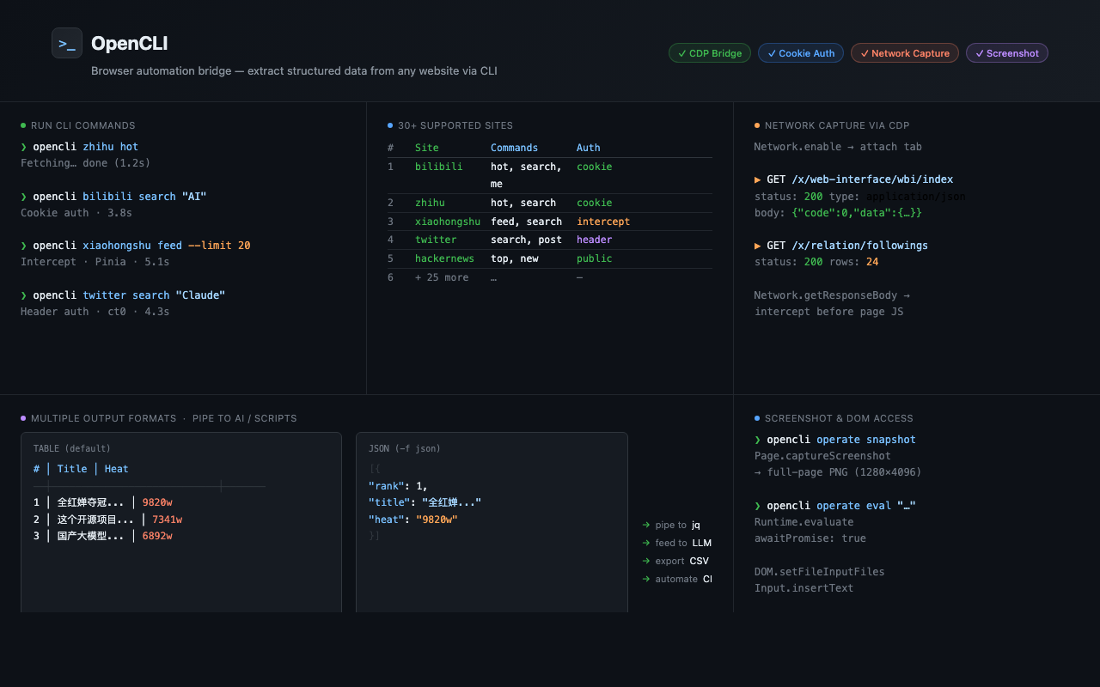Click the table row with heat 7341w
1100x687 pixels.
coord(107,520)
